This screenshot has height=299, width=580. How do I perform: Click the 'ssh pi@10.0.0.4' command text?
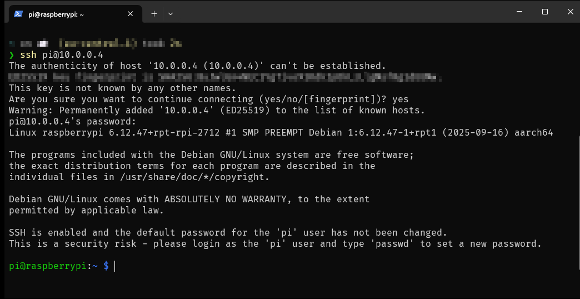[x=61, y=55]
